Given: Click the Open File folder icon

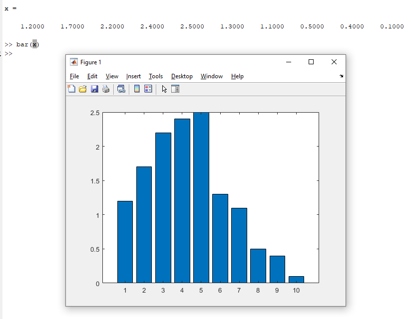Looking at the screenshot, I should coord(83,89).
